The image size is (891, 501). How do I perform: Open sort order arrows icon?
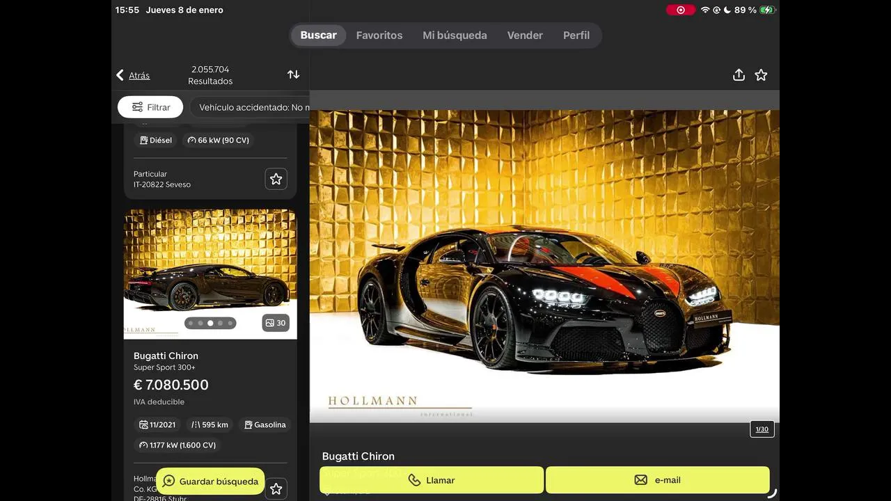click(293, 74)
